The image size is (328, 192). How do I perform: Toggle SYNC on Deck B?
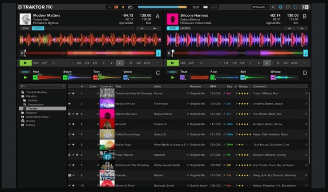(173, 28)
